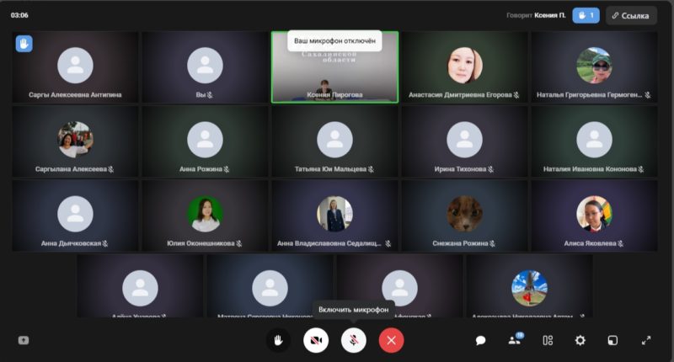Viewport: 674px width, 362px height.
Task: Click muted mic icon beside Юлия Оконешникова
Action: (239, 243)
